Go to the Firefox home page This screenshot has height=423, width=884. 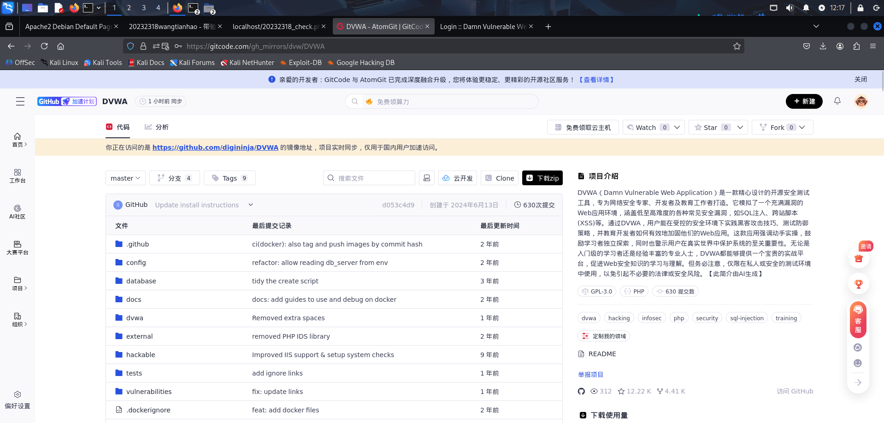click(60, 46)
